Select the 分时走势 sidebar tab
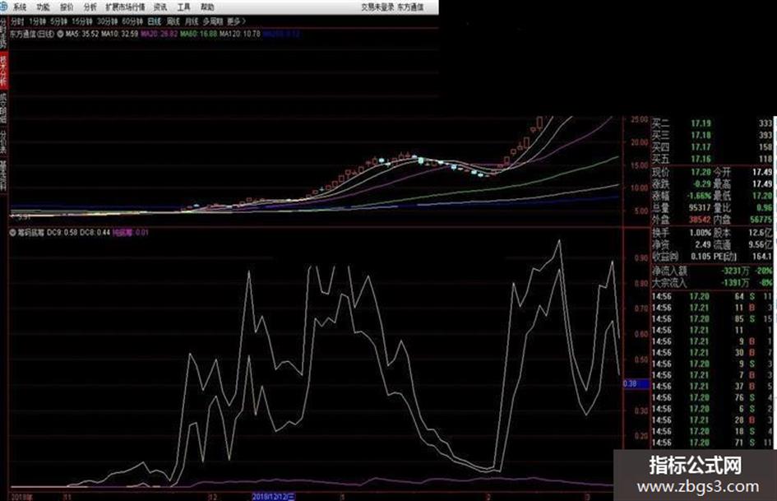Viewport: 777px width, 501px height. (x=3, y=35)
